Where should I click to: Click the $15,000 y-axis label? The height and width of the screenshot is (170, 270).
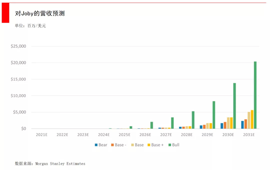(18, 79)
